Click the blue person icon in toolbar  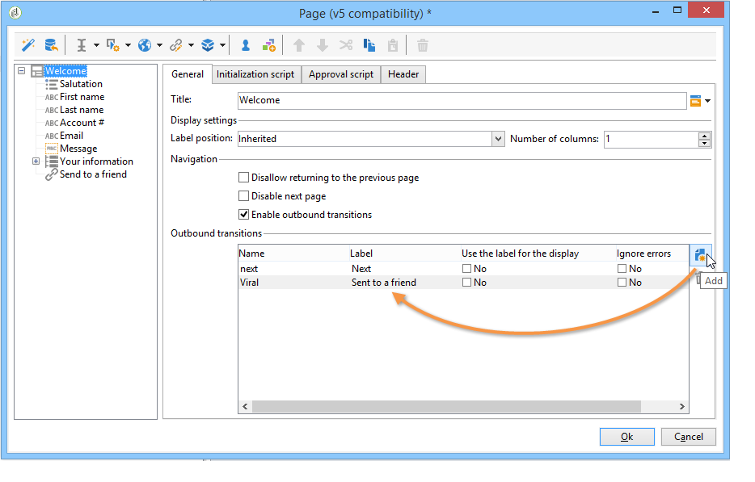[x=246, y=45]
